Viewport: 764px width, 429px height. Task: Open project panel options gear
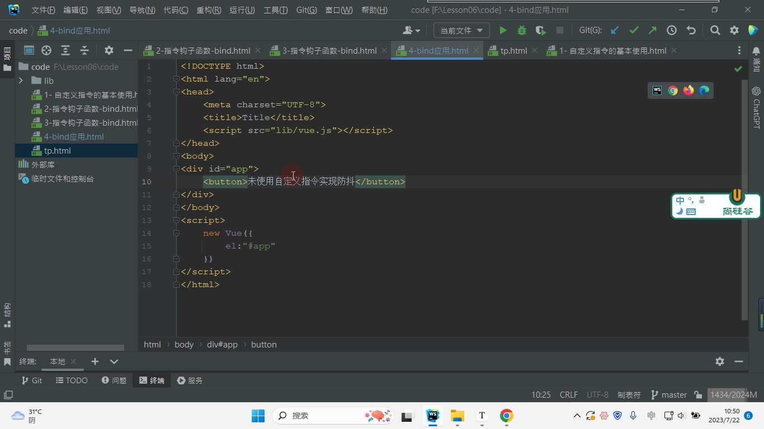coord(109,50)
